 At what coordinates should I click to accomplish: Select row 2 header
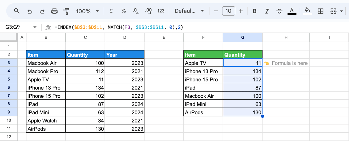click(9, 55)
